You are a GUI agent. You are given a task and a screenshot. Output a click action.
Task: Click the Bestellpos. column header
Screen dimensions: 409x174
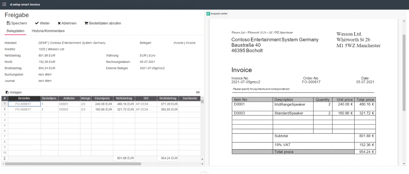[50, 98]
